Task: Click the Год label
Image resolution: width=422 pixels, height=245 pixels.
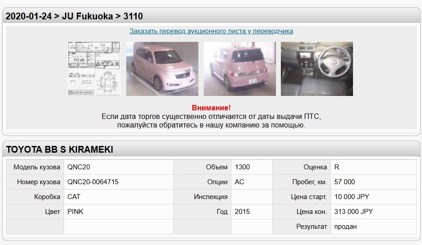Action: 222,212
